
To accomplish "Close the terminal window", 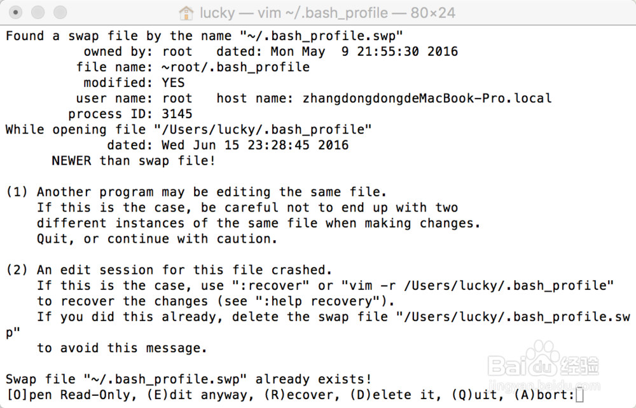I will click(17, 12).
